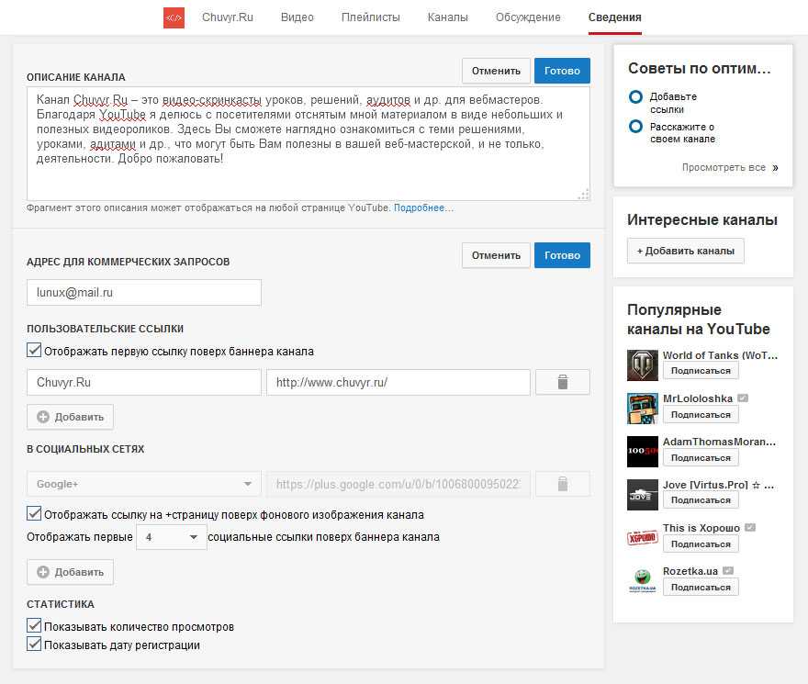The width and height of the screenshot is (808, 684).
Task: Click the Расскажите о своем канале tip
Action: [x=682, y=132]
